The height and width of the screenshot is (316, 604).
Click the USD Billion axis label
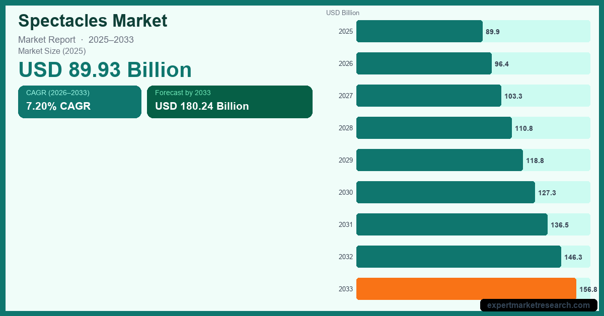click(343, 13)
